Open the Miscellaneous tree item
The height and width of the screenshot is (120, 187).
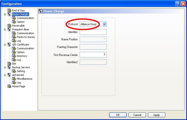tap(24, 79)
